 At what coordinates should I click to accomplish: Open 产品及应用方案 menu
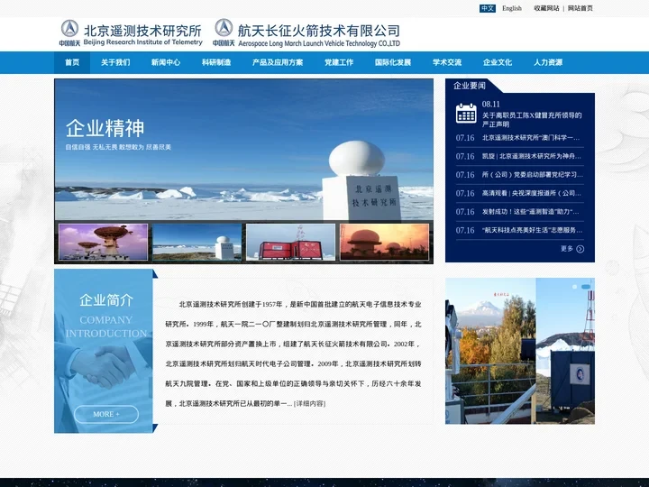(x=278, y=62)
